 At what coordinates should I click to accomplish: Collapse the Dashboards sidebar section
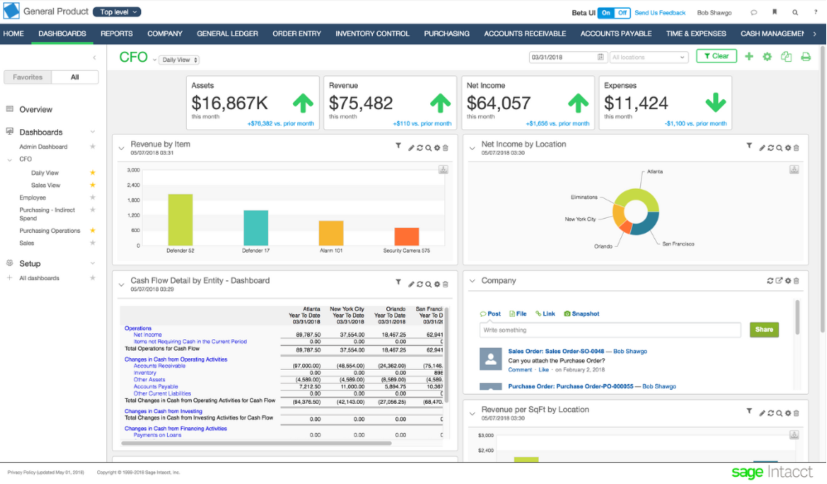tap(93, 132)
